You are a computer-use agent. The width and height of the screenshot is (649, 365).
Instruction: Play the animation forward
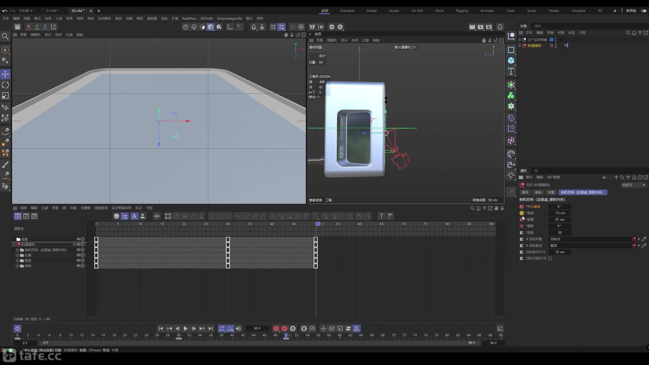(x=186, y=328)
